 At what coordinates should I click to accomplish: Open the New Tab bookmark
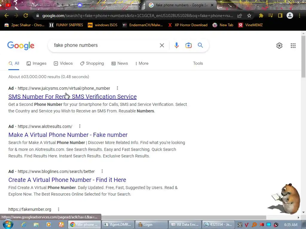point(223,25)
